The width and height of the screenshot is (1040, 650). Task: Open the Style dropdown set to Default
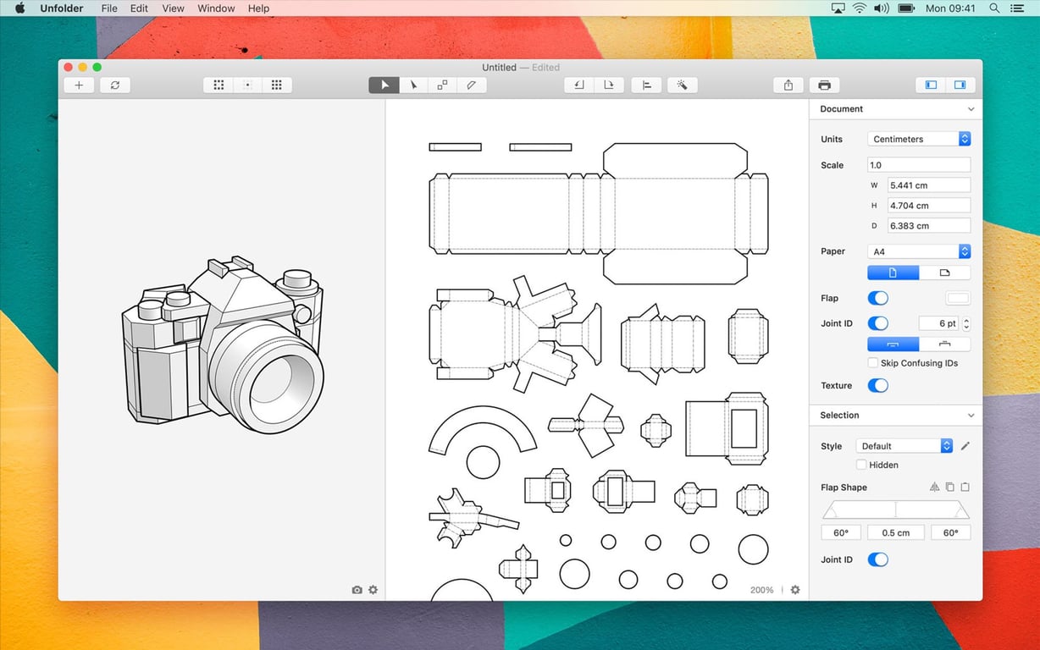coord(904,445)
